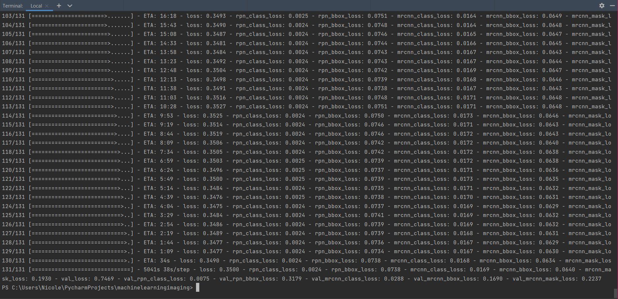Click the progress bar text of row 108/131
Viewport: 618px width, 299px height.
81,61
